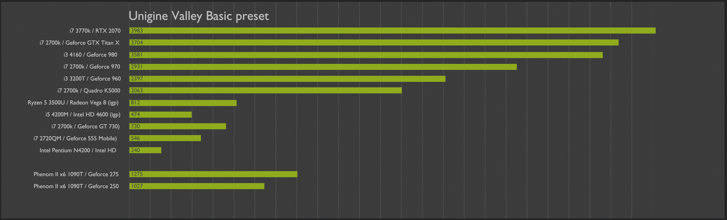Select the label Phenom II x6 1090T / Geforce 275

pos(76,174)
